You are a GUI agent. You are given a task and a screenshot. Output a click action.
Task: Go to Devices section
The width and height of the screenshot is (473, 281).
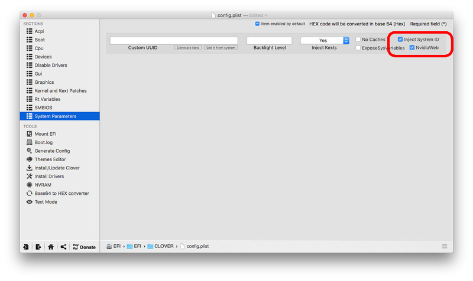tap(43, 57)
